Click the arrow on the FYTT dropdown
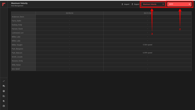195x110 pixels. 189,4
